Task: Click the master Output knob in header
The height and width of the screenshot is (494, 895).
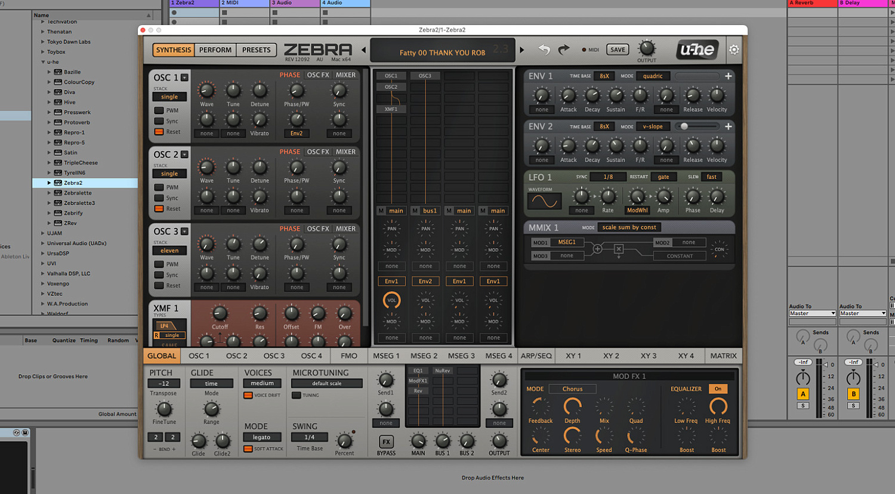Action: click(646, 48)
